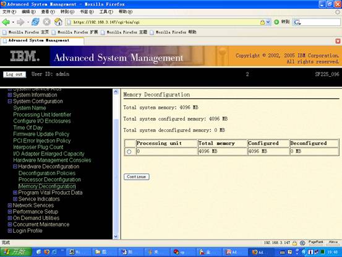The width and height of the screenshot is (342, 257).
Task: Click the padlock icon in the address bar
Action: point(262,22)
